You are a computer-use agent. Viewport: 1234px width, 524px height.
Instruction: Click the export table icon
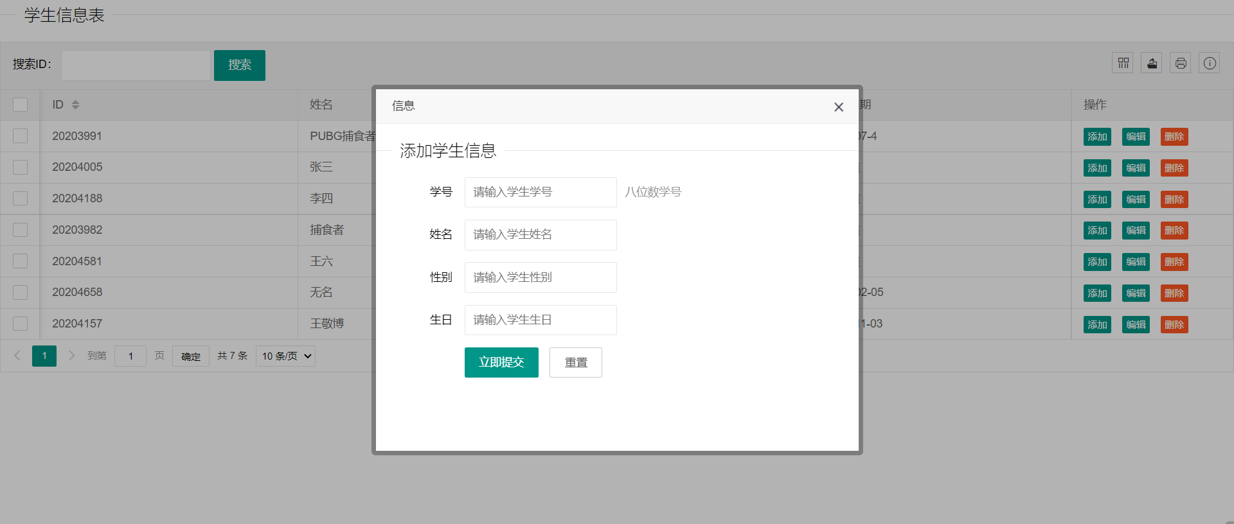1152,63
